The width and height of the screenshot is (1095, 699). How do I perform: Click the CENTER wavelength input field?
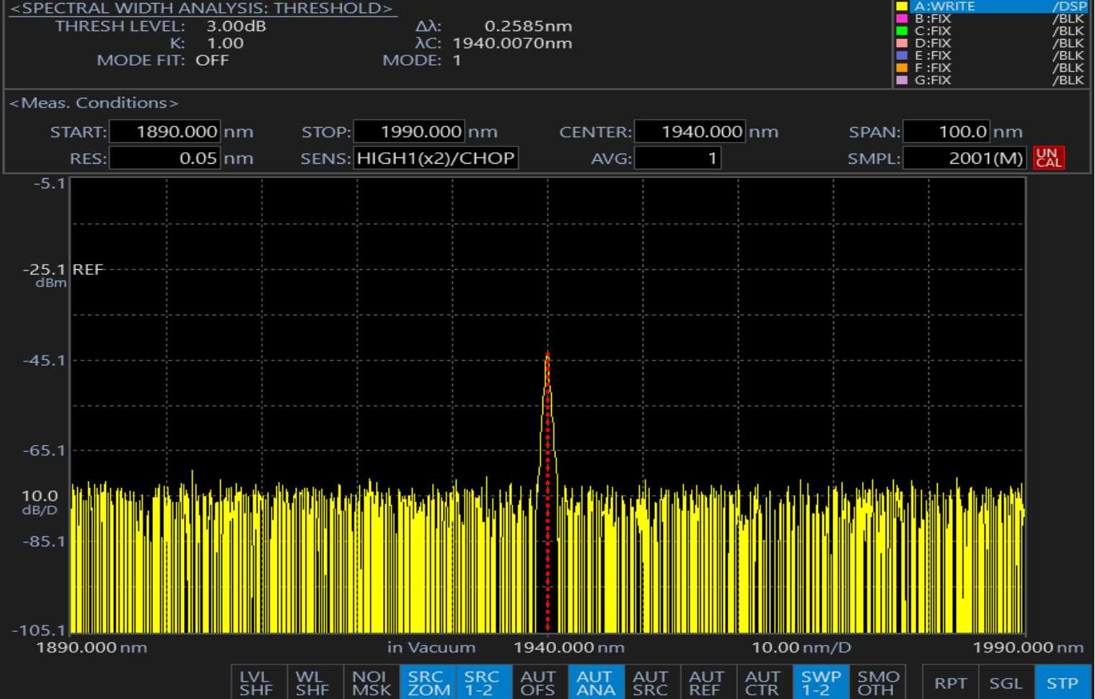689,132
